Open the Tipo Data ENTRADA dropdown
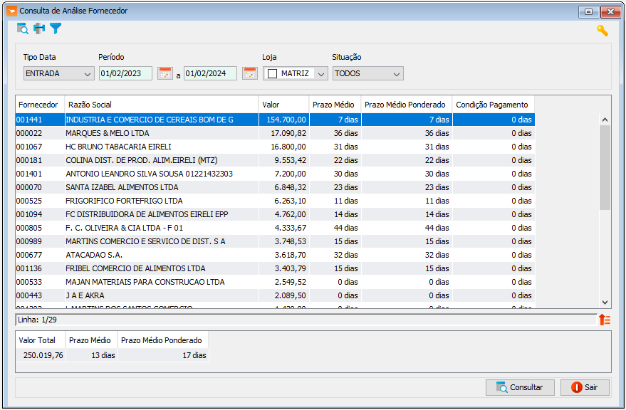The image size is (626, 410). coord(58,73)
